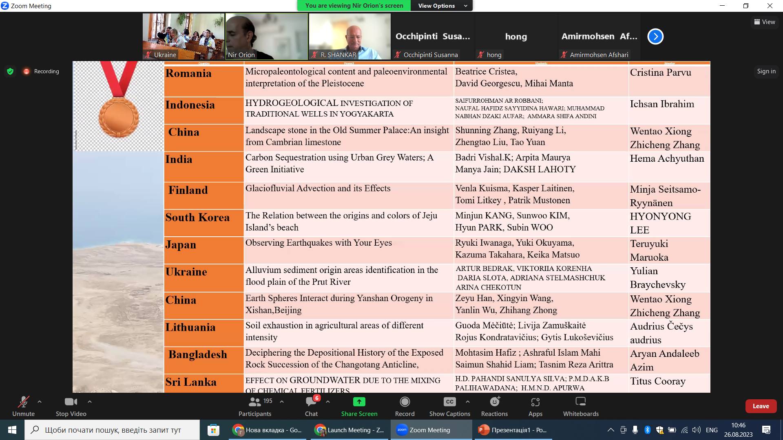This screenshot has width=783, height=440.
Task: Expand video settings arrow next to Stop Video
Action: point(90,402)
